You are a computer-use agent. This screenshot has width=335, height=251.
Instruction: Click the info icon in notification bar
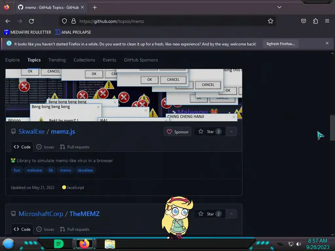(9, 43)
